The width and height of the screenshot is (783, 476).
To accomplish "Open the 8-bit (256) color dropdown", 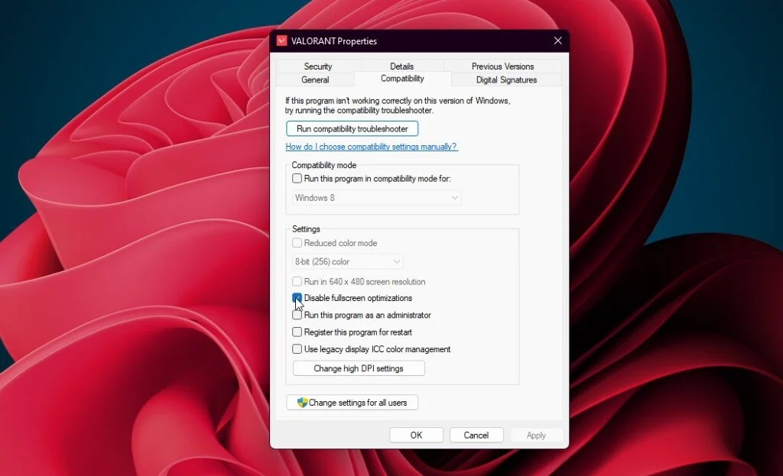I will 347,261.
